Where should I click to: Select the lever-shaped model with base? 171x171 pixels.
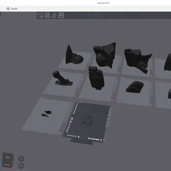click(62, 78)
